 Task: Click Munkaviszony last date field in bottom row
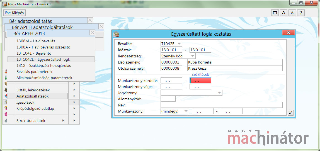pyautogui.click(x=232, y=111)
